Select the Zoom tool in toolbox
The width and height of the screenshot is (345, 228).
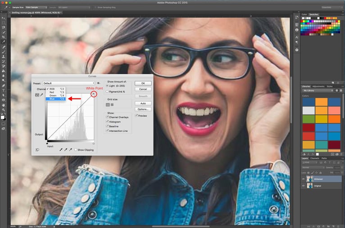tap(3, 110)
